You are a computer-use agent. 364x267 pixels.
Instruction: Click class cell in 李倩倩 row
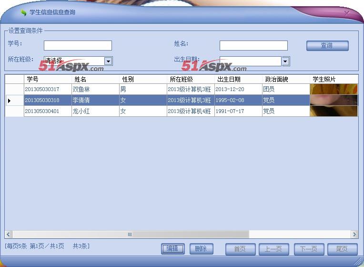point(191,100)
